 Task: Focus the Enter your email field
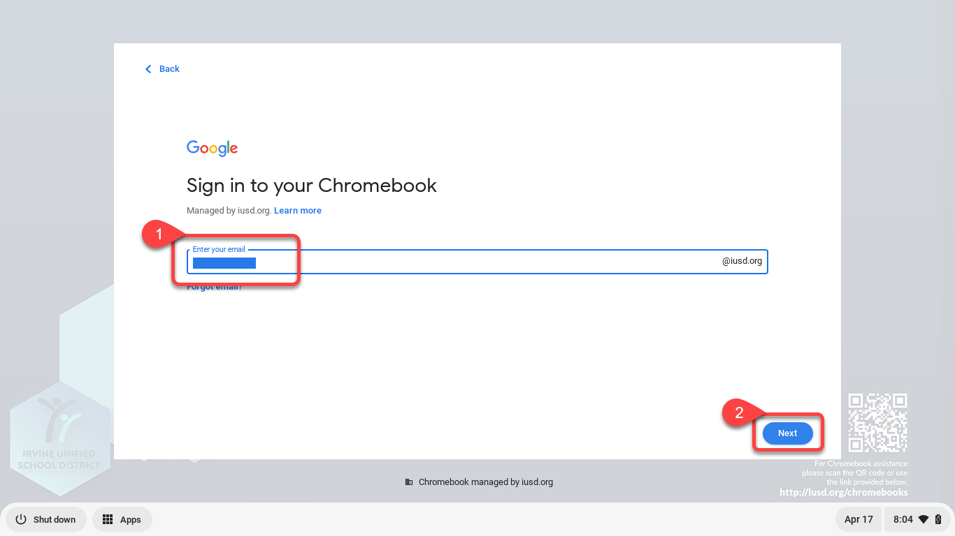pos(477,262)
